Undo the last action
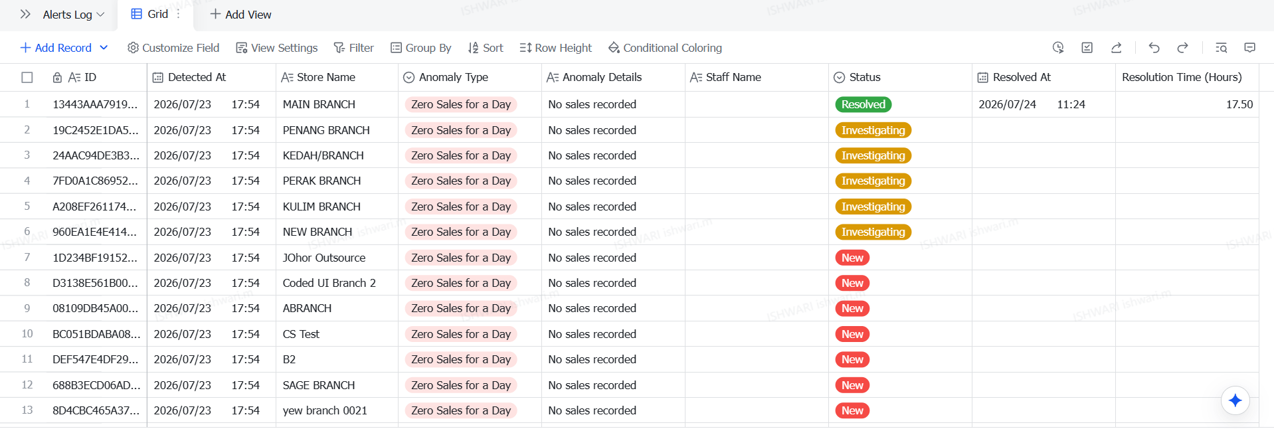This screenshot has width=1274, height=429. (x=1154, y=48)
